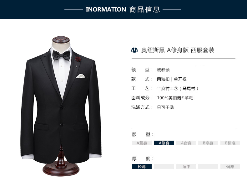Click the black suit product image

coord(61,106)
